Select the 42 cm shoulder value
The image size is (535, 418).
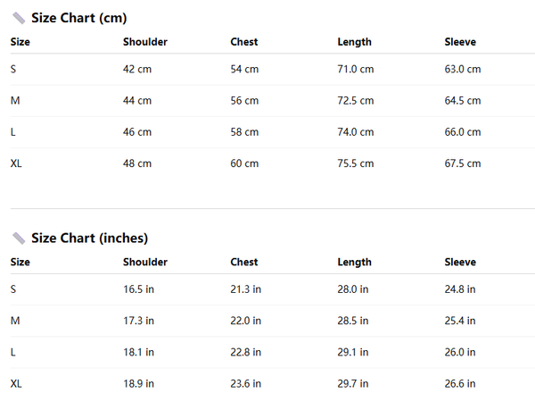click(x=137, y=70)
